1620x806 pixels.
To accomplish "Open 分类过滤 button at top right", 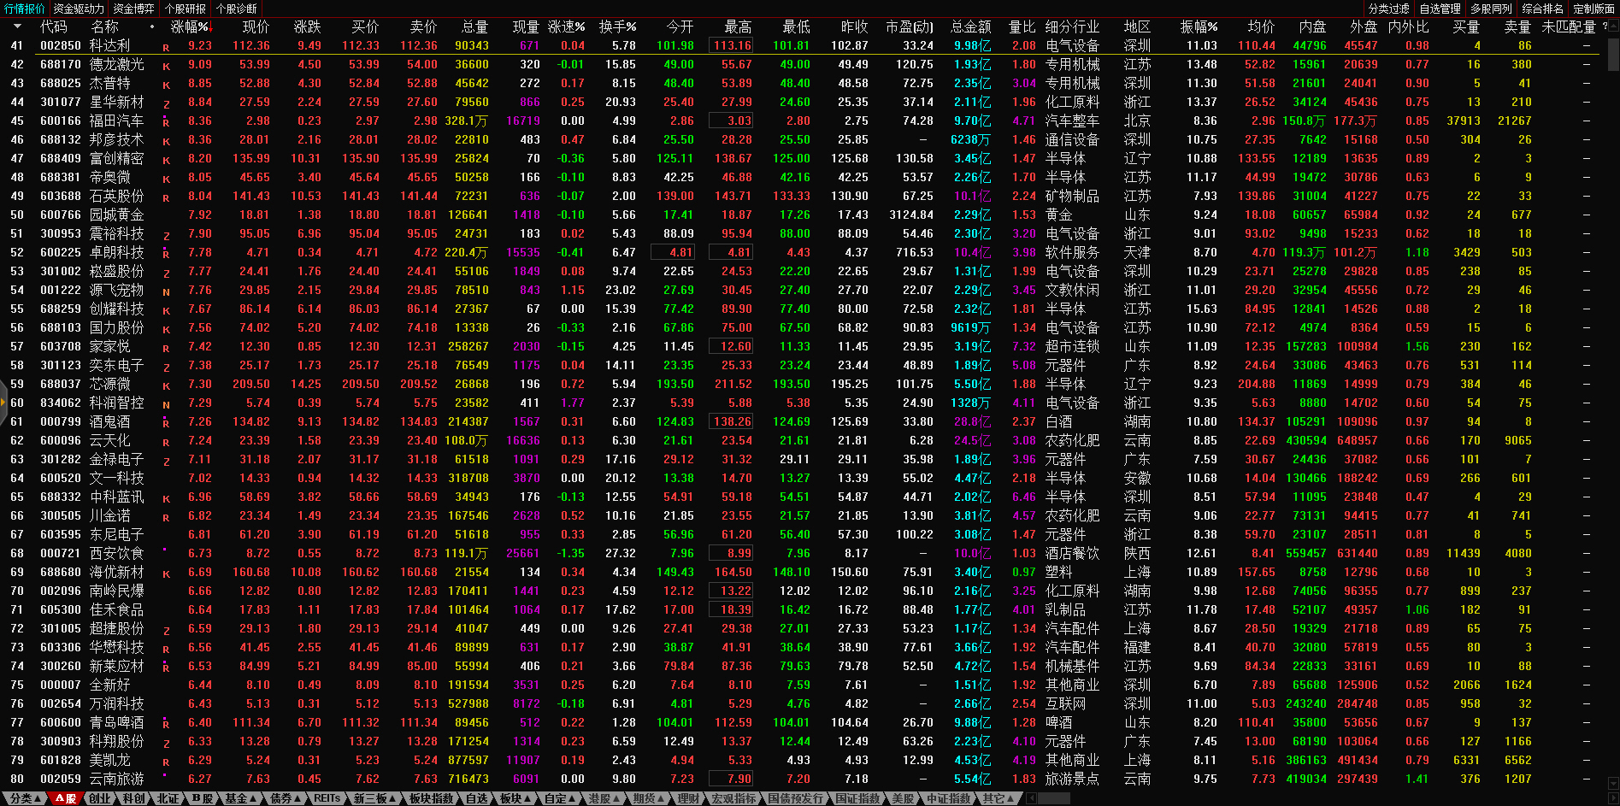I will pyautogui.click(x=1388, y=9).
